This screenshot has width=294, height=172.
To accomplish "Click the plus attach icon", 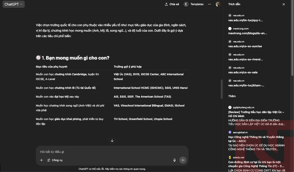I will (41, 160).
